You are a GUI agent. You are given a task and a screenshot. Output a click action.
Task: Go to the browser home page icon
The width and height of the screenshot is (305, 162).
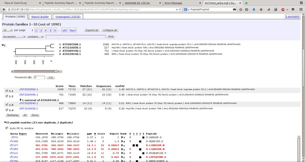261,9
